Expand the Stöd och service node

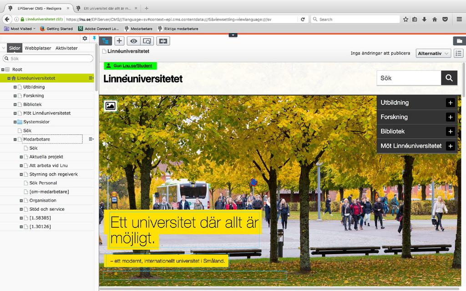(21, 209)
